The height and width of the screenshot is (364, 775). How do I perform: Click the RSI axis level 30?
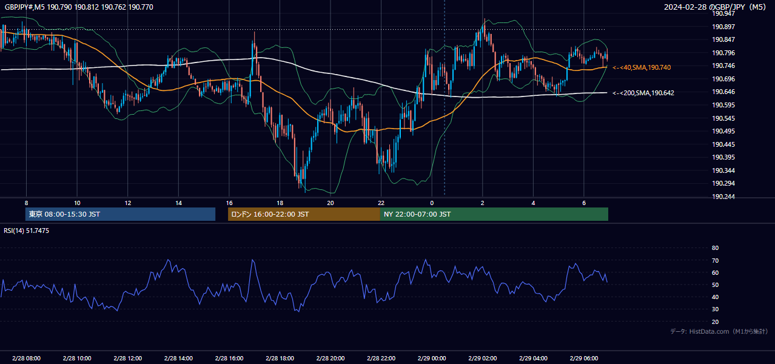(715, 309)
